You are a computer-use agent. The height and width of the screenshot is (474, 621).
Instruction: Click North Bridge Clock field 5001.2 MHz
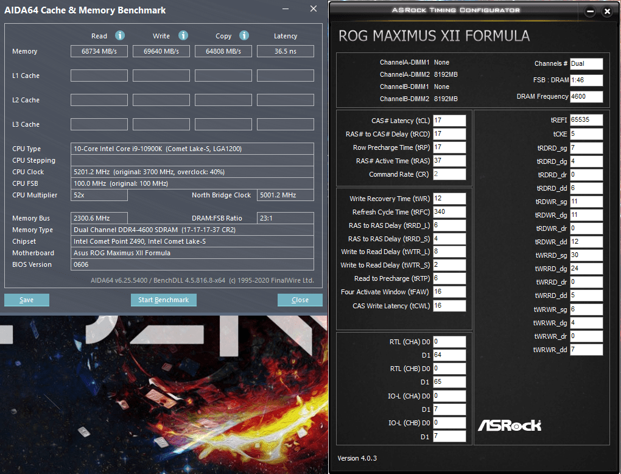pyautogui.click(x=286, y=195)
